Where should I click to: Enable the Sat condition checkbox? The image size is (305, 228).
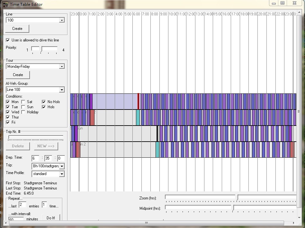coord(23,102)
